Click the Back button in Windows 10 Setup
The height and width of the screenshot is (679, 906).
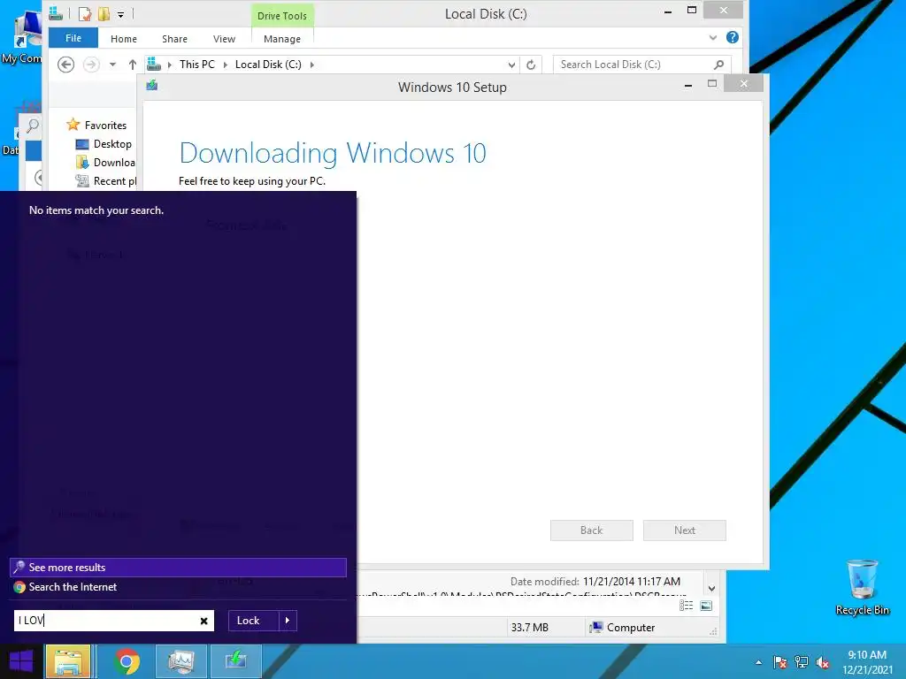[591, 530]
